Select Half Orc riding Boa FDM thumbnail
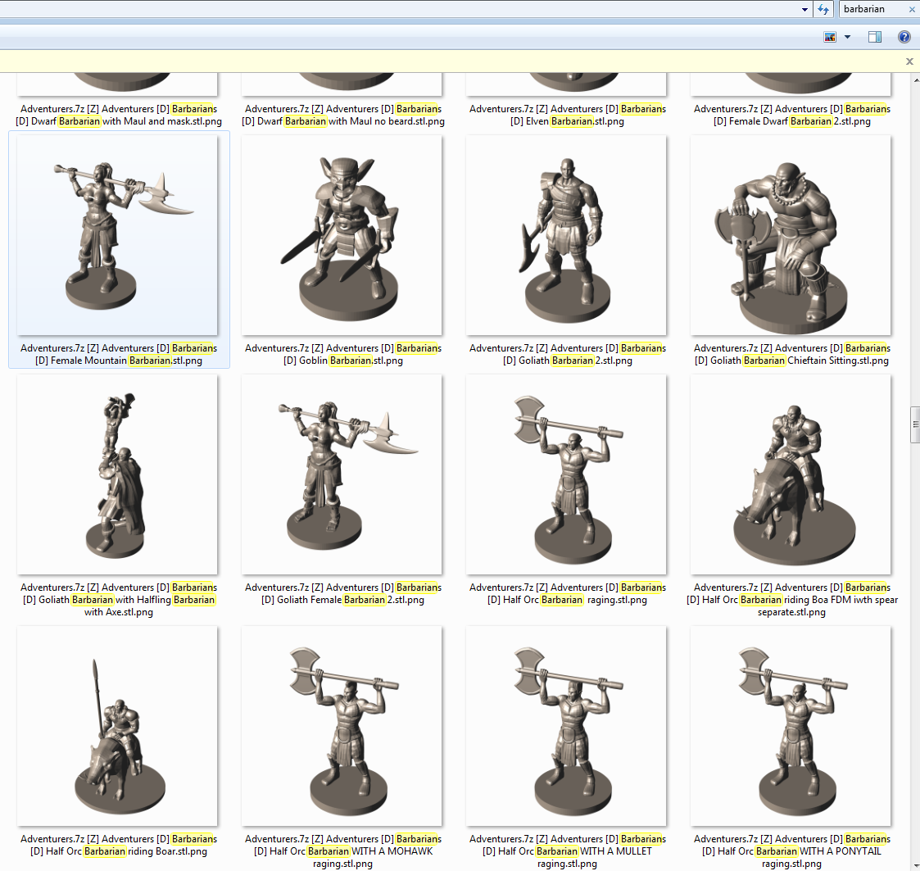This screenshot has height=871, width=920. pyautogui.click(x=791, y=474)
